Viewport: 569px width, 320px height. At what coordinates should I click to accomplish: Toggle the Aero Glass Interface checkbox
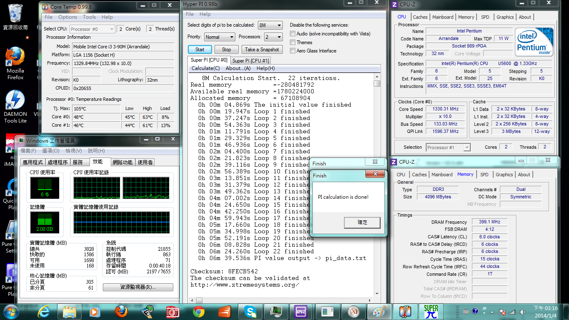tap(293, 50)
